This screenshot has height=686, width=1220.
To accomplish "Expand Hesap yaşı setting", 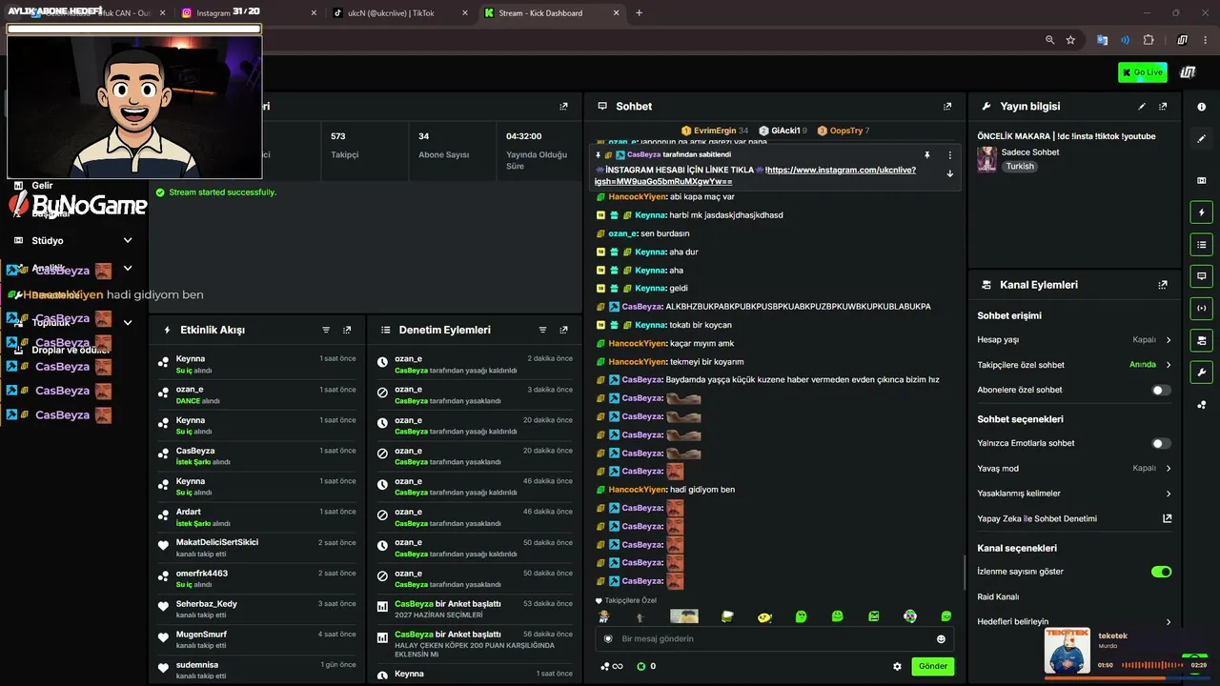I will (x=1074, y=339).
